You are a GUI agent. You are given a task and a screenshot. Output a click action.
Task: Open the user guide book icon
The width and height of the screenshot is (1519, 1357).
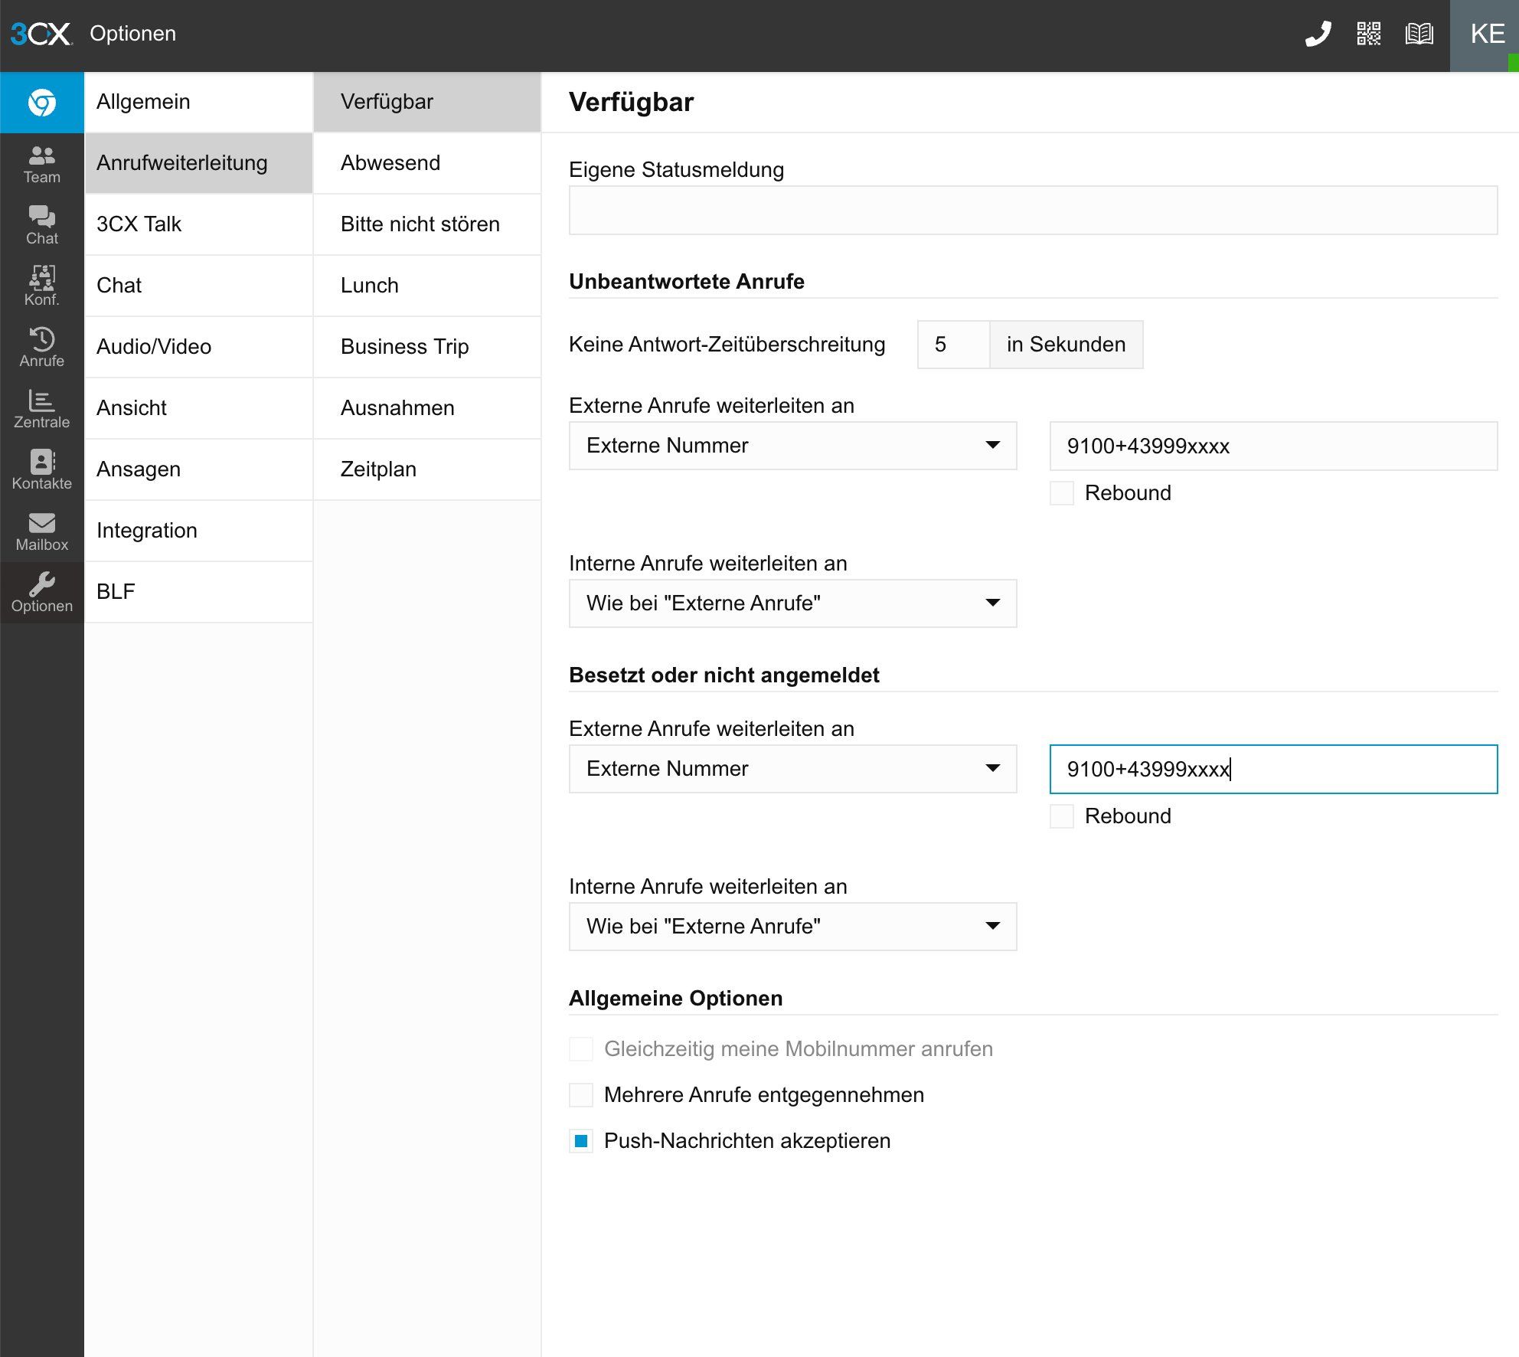1419,34
